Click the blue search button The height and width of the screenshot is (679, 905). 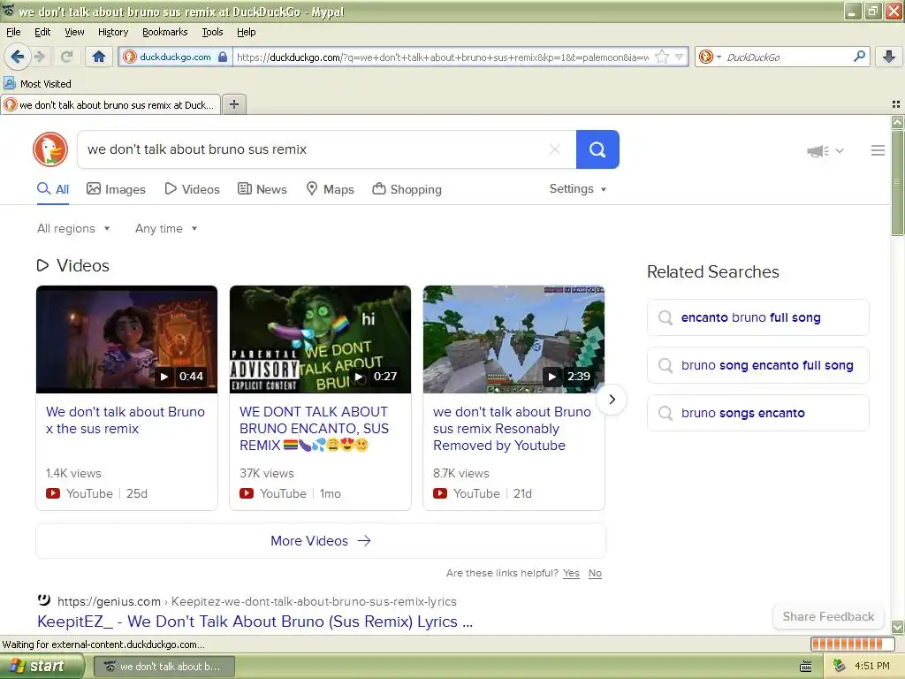tap(597, 149)
